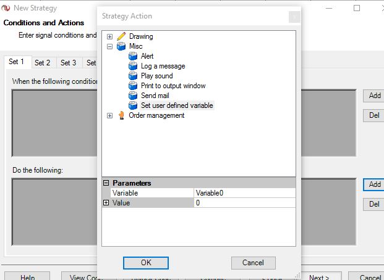Click the Variable0 value field
Viewport: 384px width, 280px height.
(x=244, y=193)
